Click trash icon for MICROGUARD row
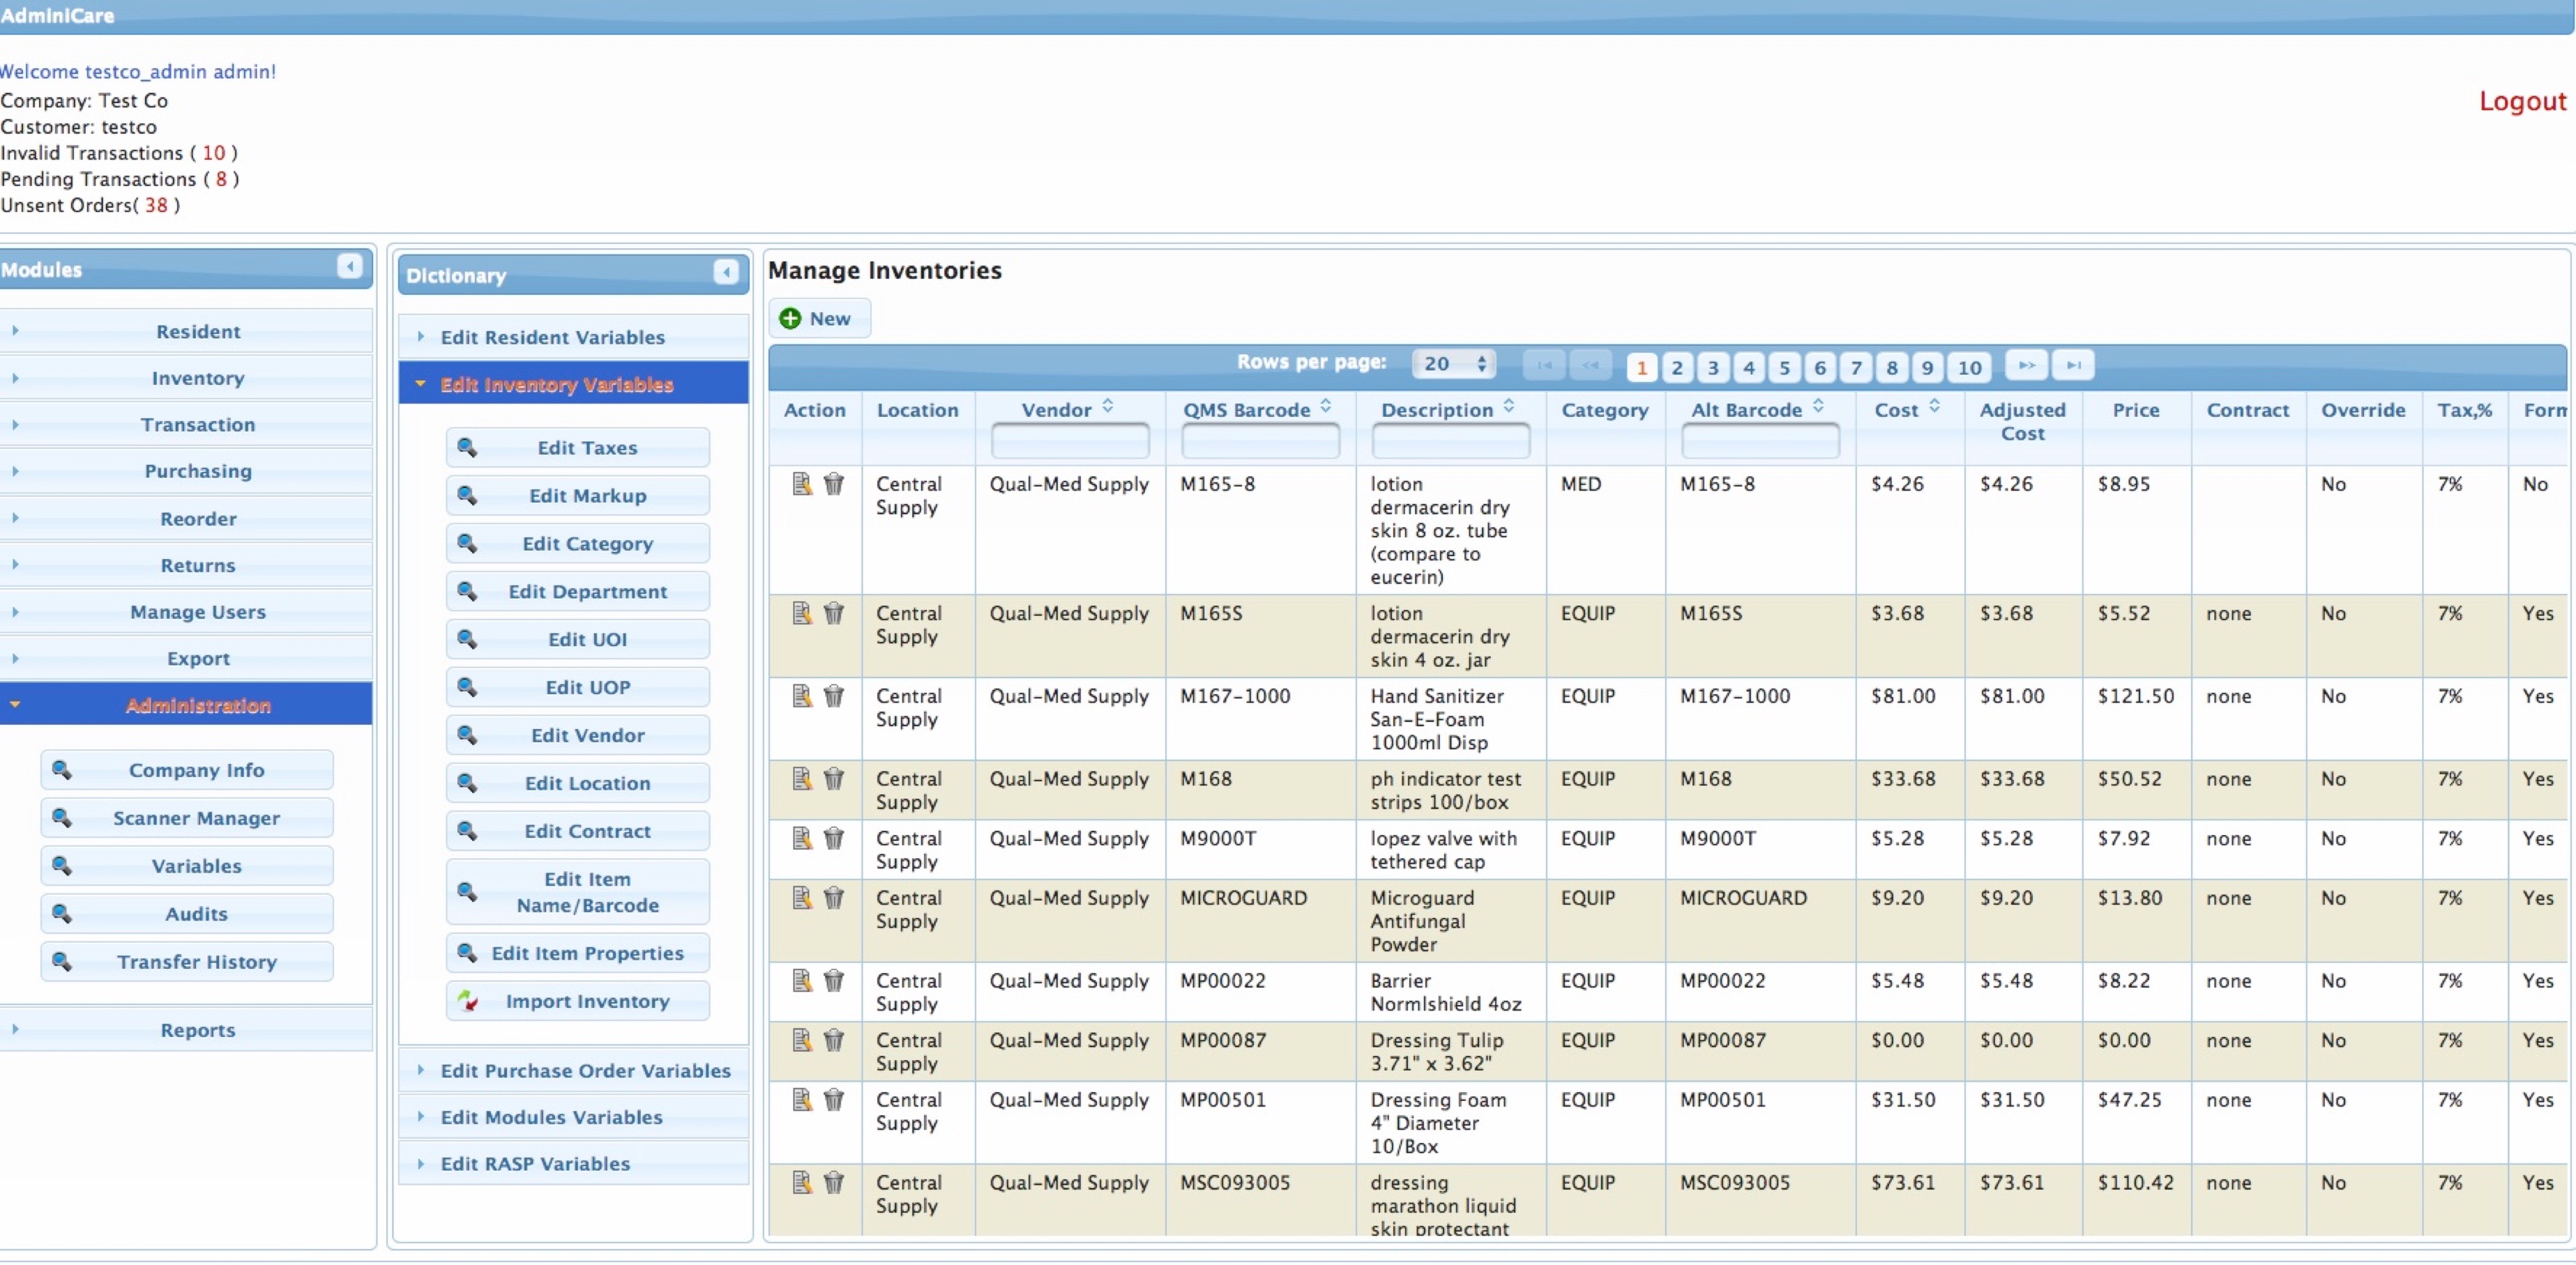Screen dimensions: 2576x1265 click(833, 897)
